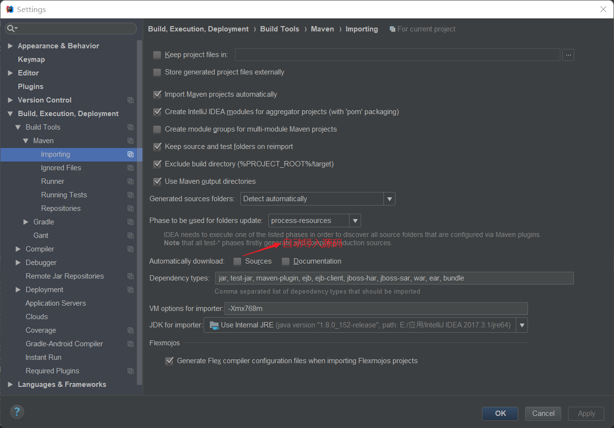Collapse the Maven node arrow
The height and width of the screenshot is (428, 614).
coord(26,141)
